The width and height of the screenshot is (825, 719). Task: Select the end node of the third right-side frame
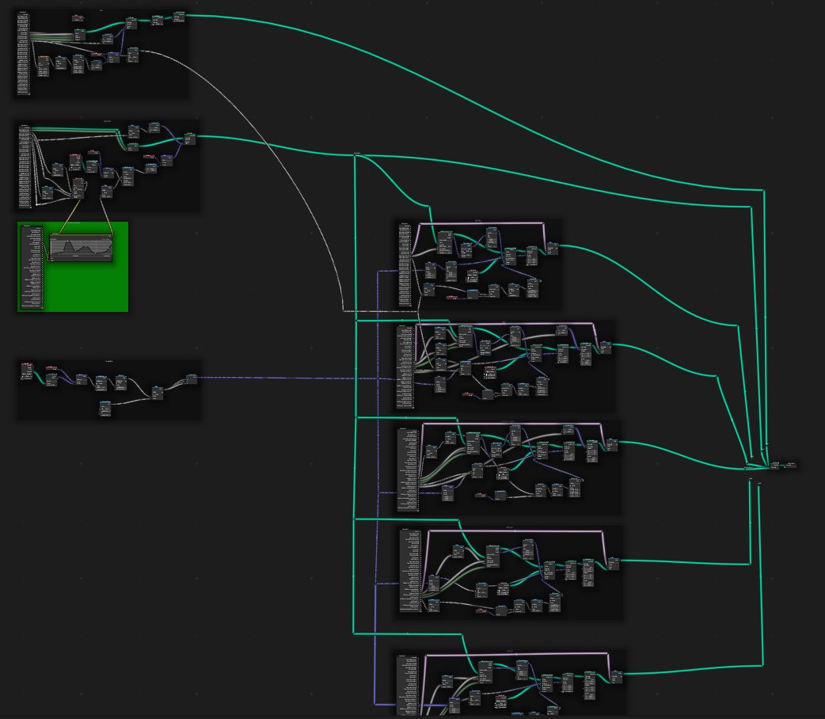coord(611,445)
